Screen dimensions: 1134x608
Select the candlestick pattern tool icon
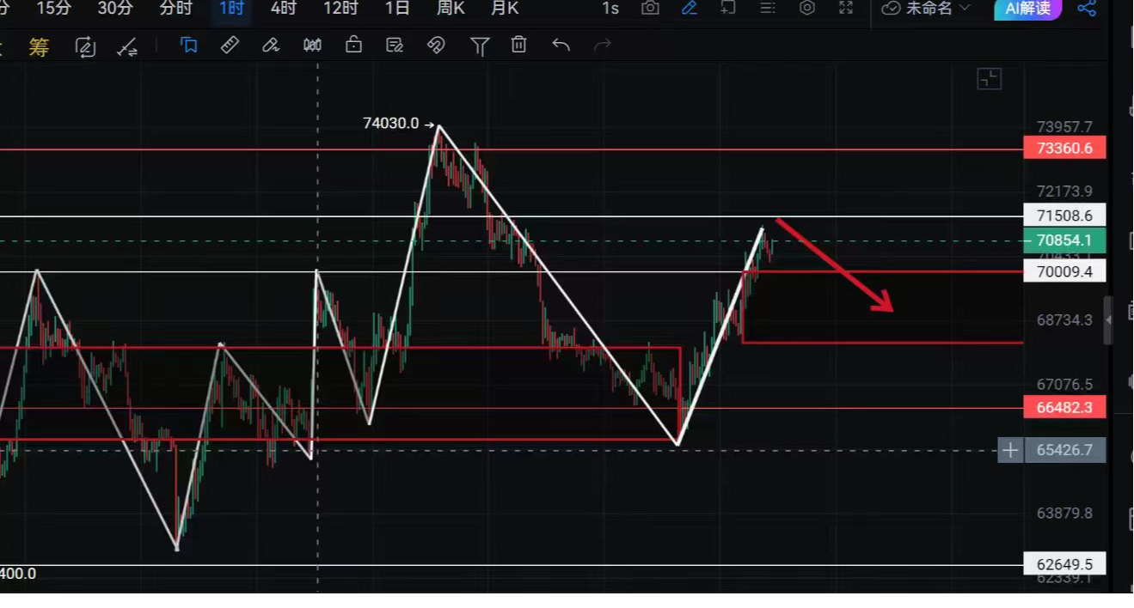tap(312, 46)
